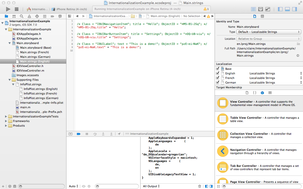Open the File Template library
Screen dimensions: 303x189
[247, 93]
